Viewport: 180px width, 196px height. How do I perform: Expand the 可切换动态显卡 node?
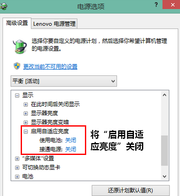[x=17, y=168]
